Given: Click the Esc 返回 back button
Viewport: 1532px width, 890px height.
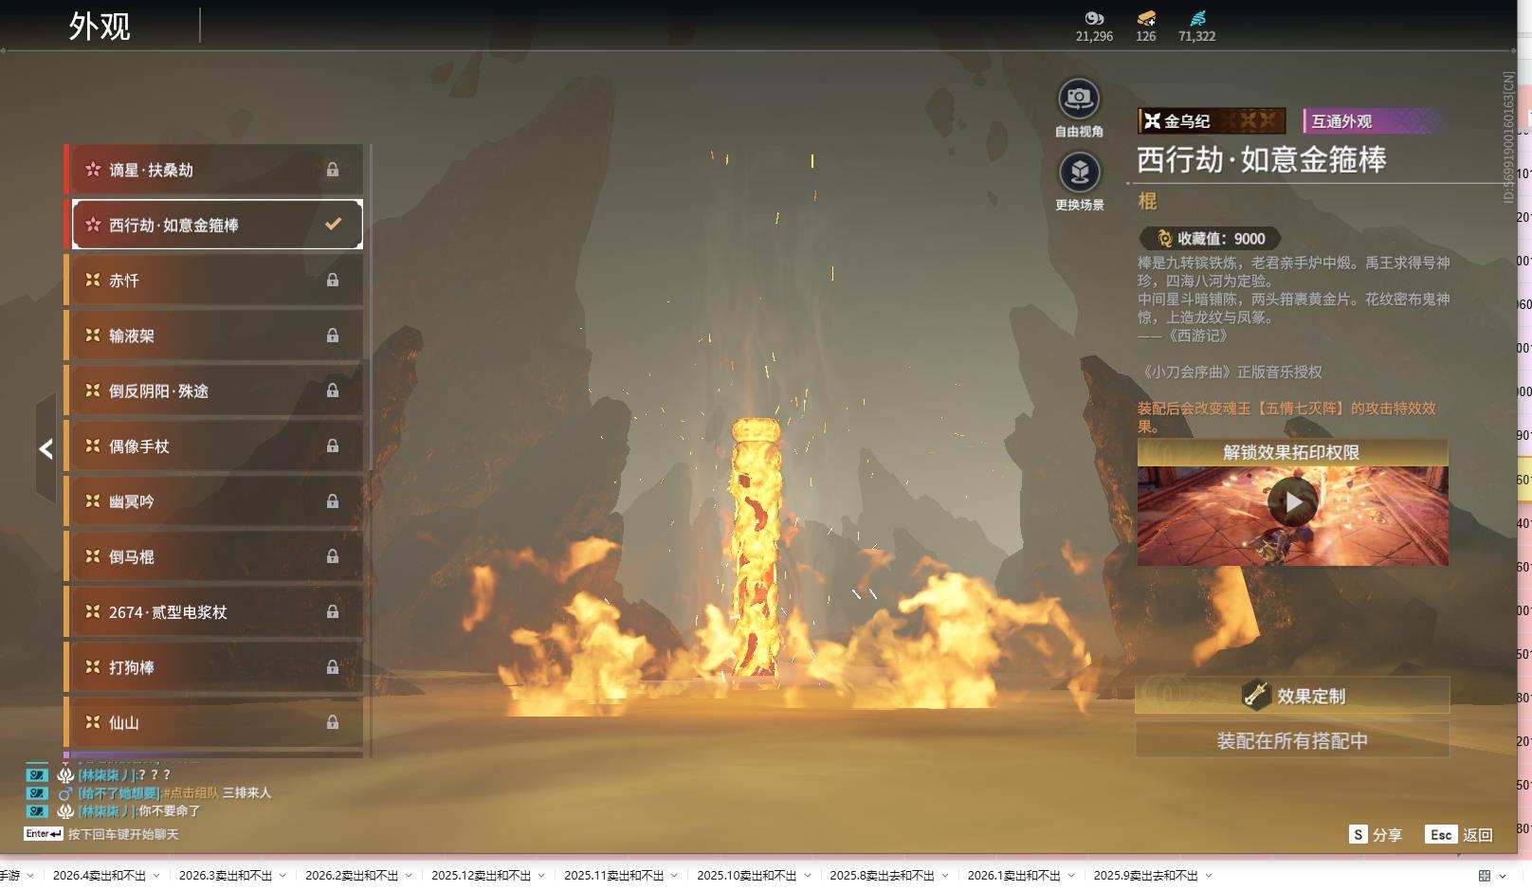Looking at the screenshot, I should [x=1459, y=834].
